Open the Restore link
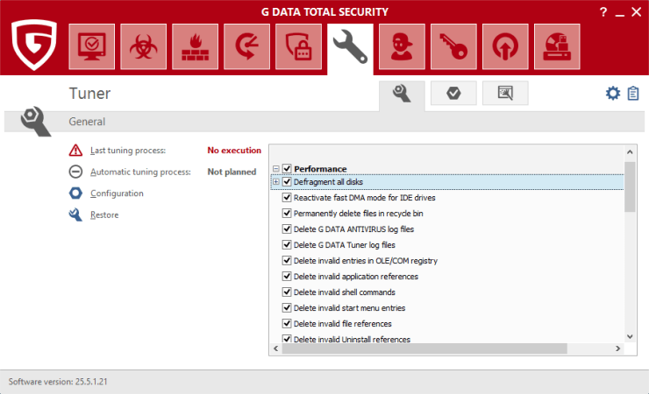Screen dimensions: 649x394 [x=104, y=215]
